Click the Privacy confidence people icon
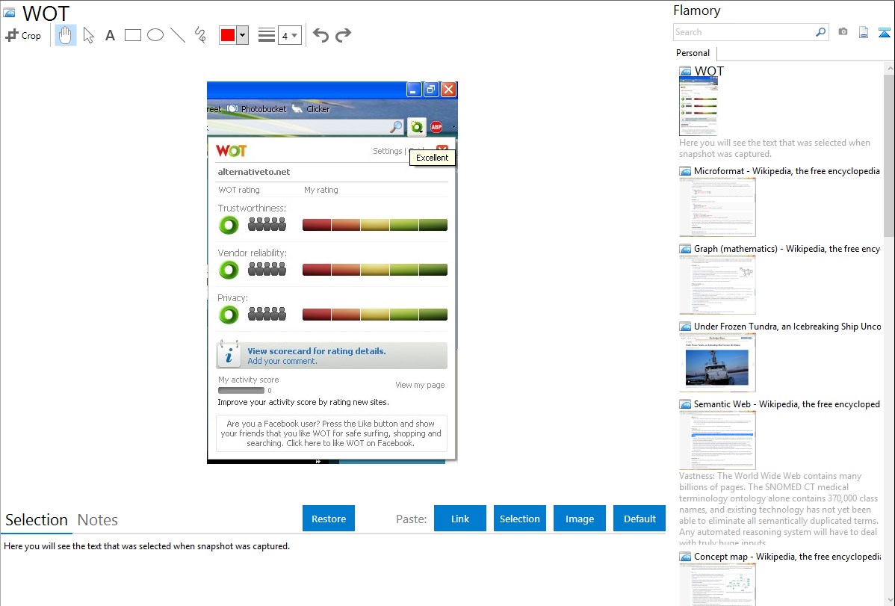Screen dimensions: 895x606 click(267, 314)
